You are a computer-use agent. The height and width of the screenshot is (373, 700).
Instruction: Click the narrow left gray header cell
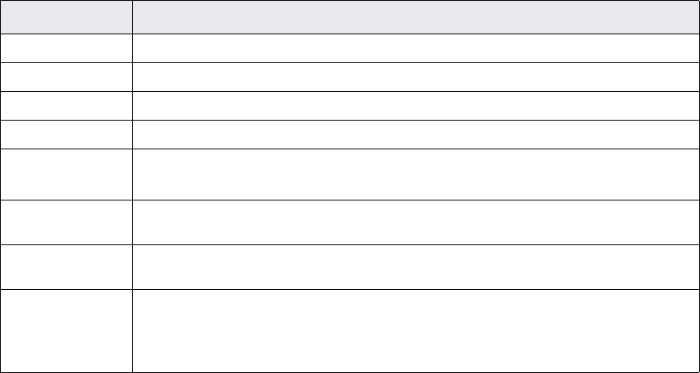coord(66,17)
